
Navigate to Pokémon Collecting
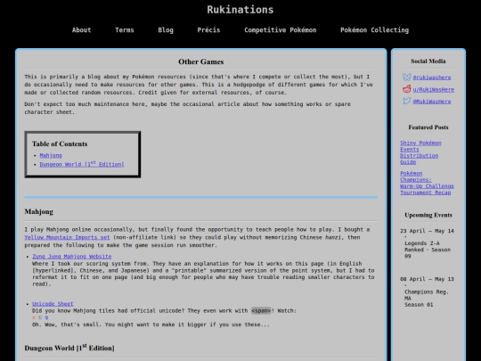click(374, 30)
